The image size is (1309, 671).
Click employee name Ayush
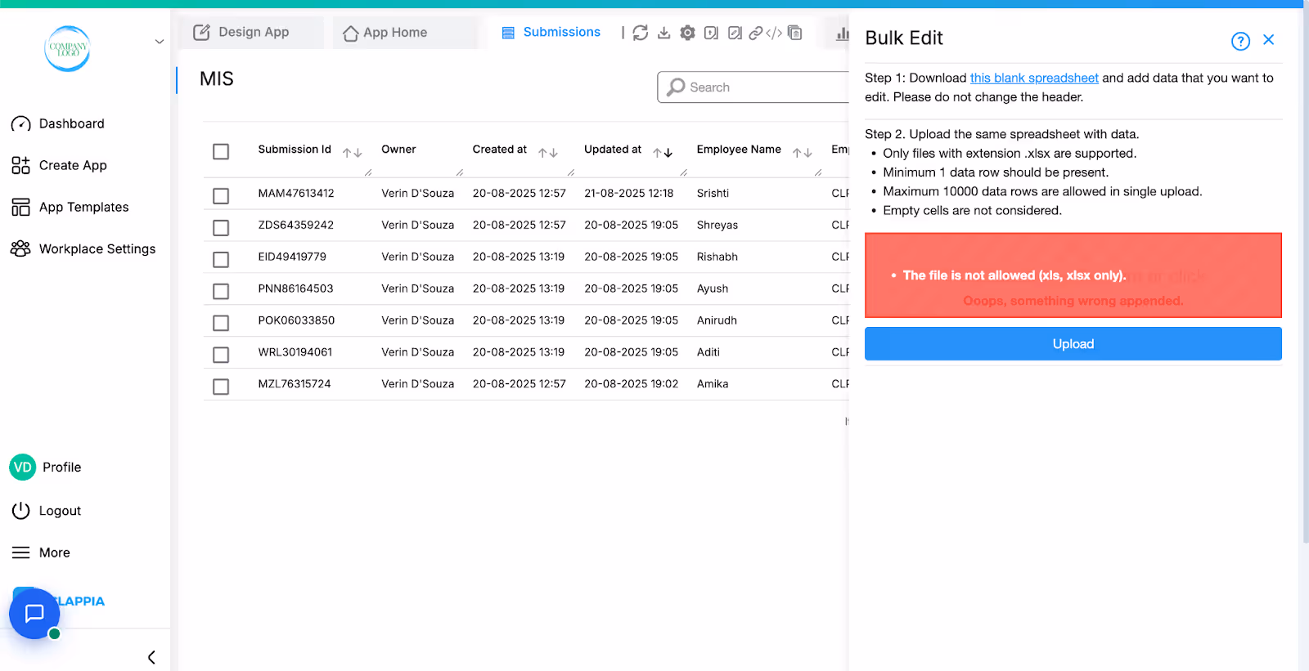713,289
